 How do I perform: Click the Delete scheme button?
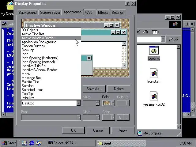coord(119,89)
